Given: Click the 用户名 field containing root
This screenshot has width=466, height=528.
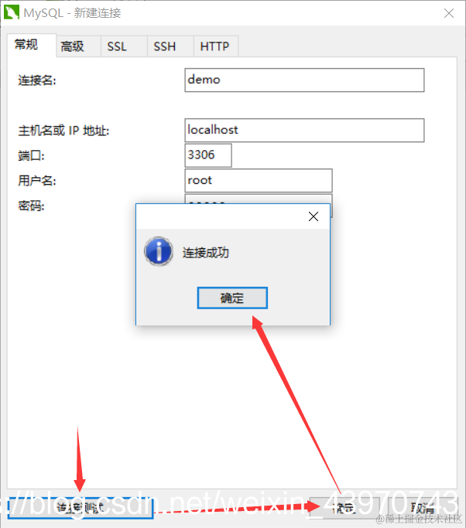Looking at the screenshot, I should pyautogui.click(x=259, y=180).
